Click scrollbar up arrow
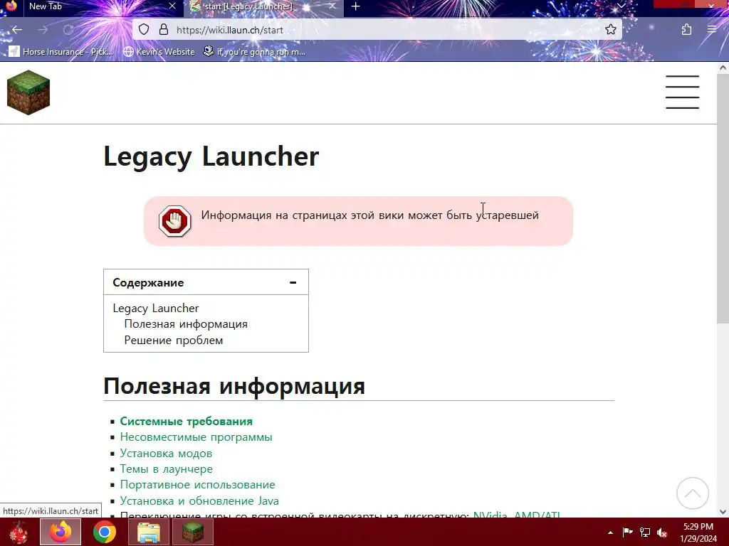 (723, 68)
